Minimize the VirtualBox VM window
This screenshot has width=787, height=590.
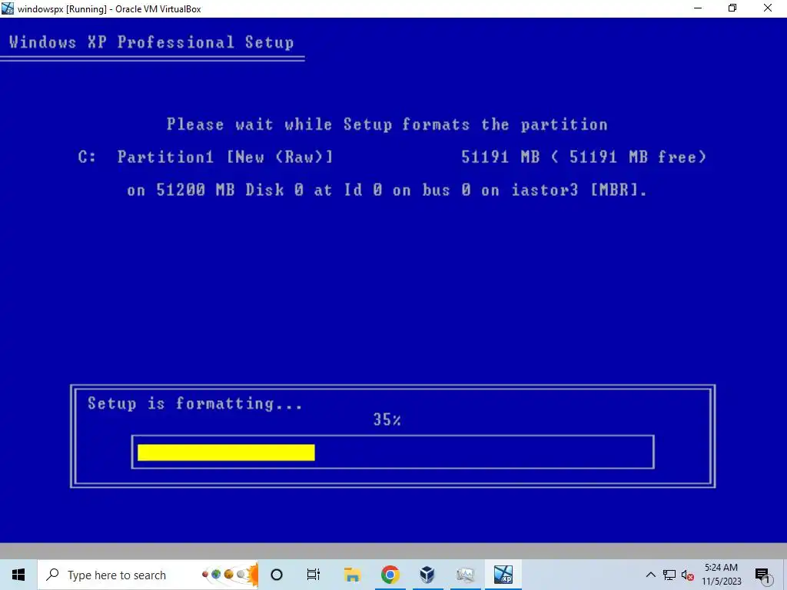pyautogui.click(x=698, y=8)
